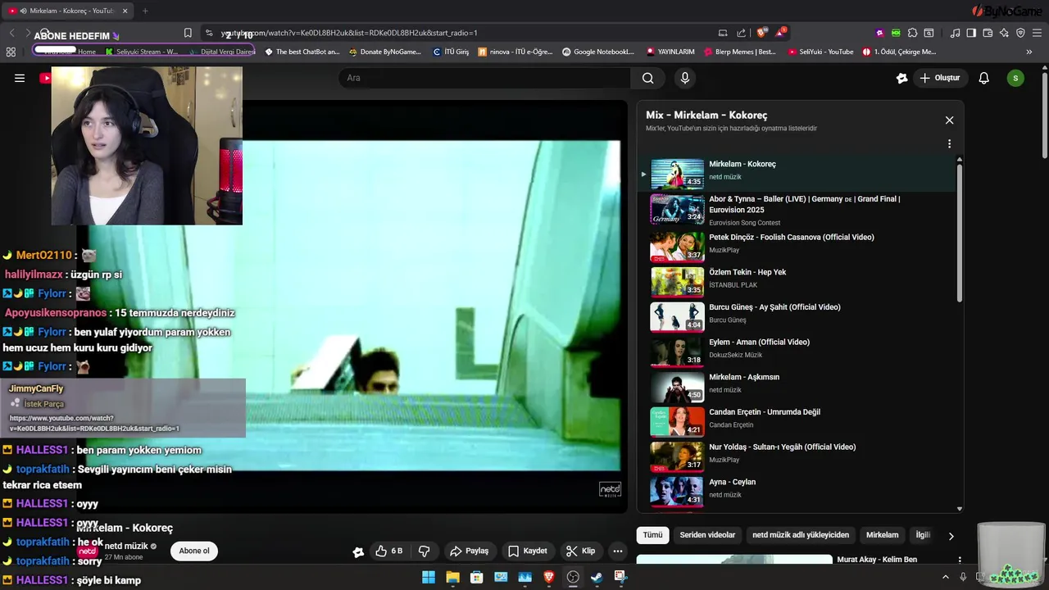
Task: Click the Mix playlist panel scrollbar
Action: click(x=960, y=231)
